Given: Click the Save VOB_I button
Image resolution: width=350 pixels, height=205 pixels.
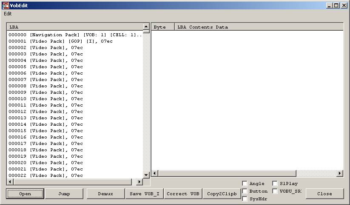Looking at the screenshot, I should (144, 193).
